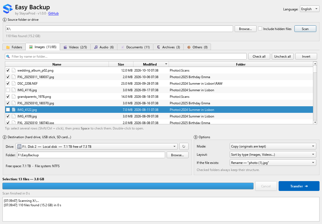Open the Mode dropdown
Screen dimensions: 322x224
273,146
